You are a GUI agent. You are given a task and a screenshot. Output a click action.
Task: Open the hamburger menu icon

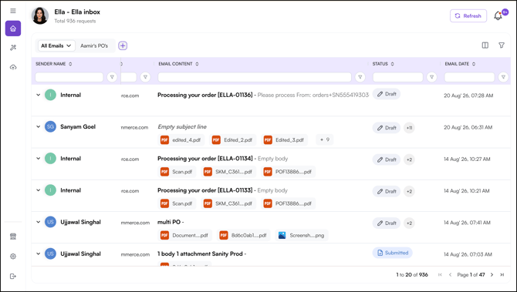tap(13, 11)
